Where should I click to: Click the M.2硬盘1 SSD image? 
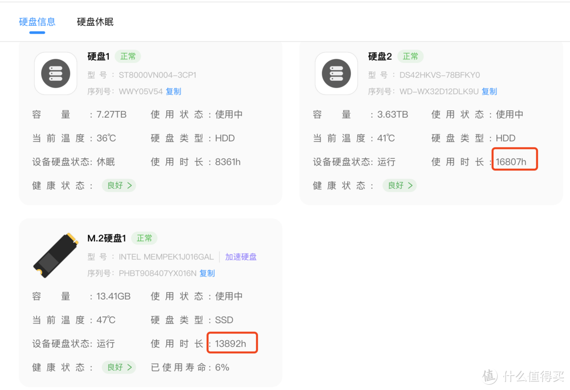pyautogui.click(x=55, y=255)
